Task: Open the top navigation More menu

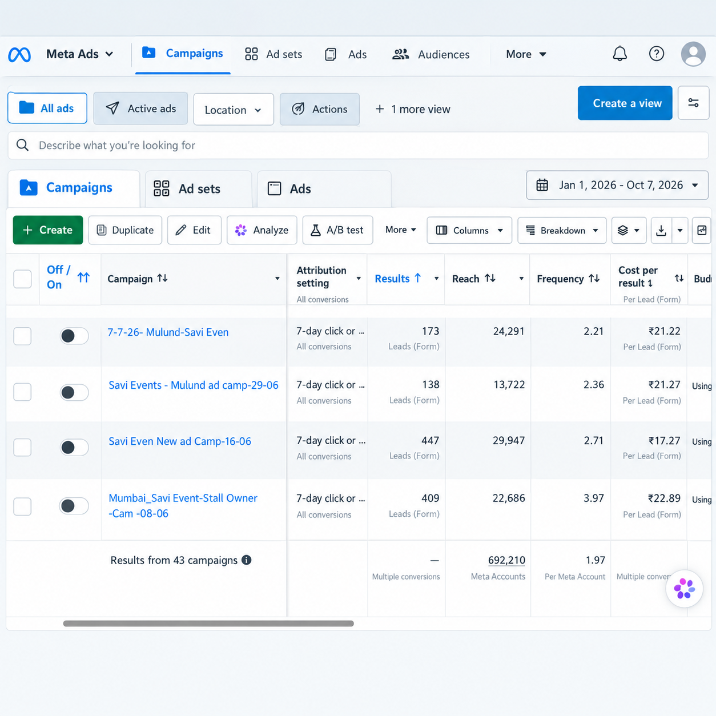Action: (526, 54)
